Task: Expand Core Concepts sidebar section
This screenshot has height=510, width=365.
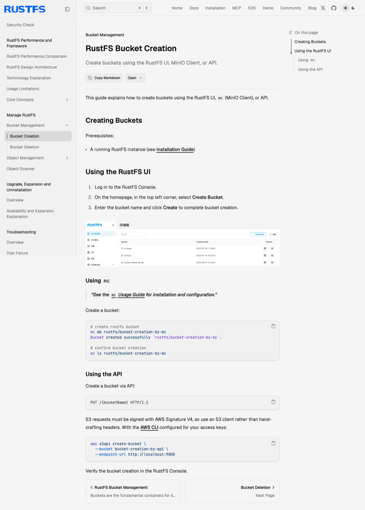Action: (x=67, y=99)
